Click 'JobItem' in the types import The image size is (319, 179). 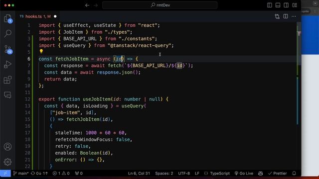[x=73, y=32]
